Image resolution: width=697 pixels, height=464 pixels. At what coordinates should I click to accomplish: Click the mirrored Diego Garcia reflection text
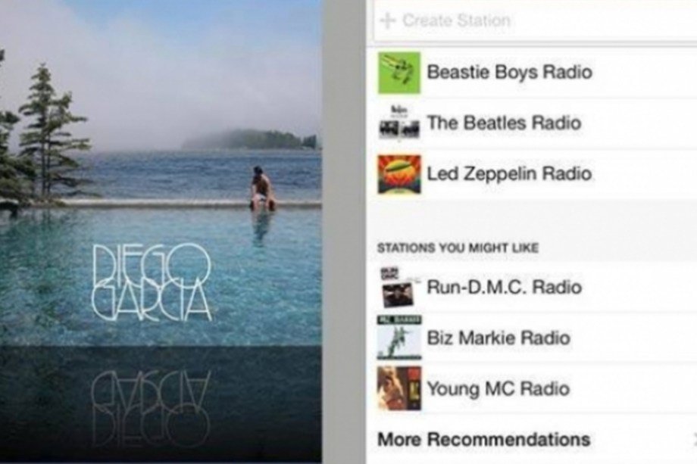pos(150,408)
